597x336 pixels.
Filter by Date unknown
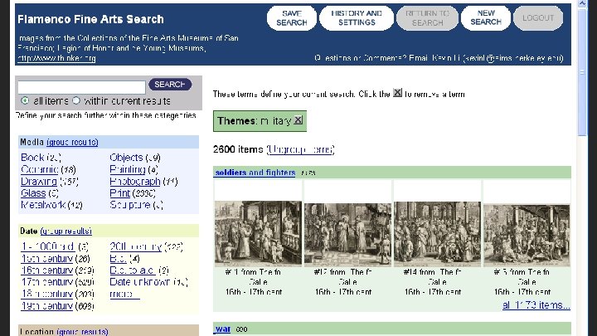(140, 282)
